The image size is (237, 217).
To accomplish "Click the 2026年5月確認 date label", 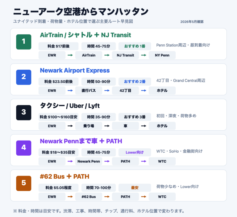I will (x=192, y=22).
